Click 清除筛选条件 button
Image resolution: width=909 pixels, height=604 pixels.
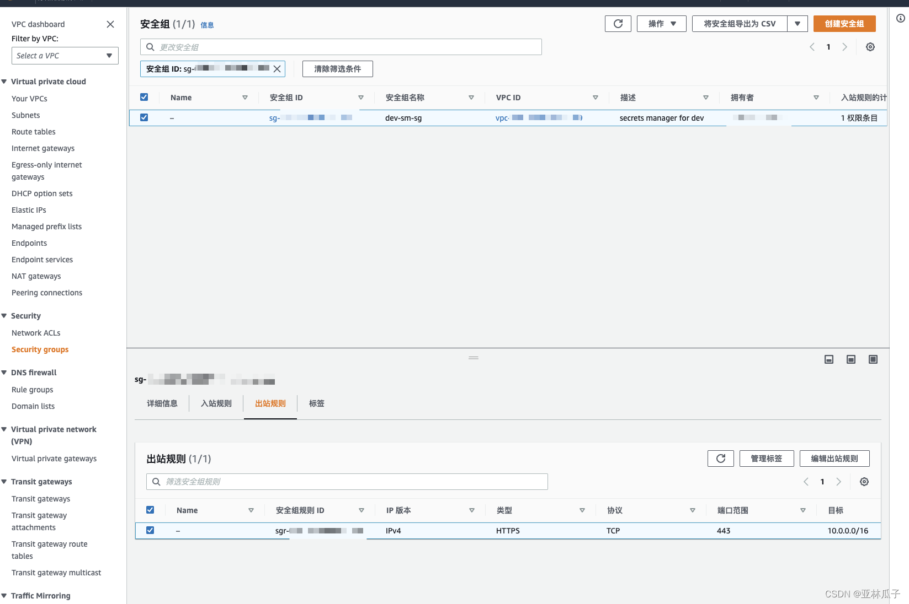338,69
